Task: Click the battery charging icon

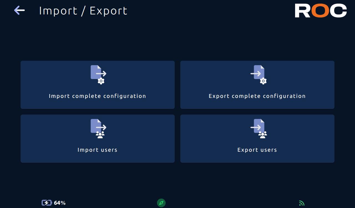Action: point(47,203)
